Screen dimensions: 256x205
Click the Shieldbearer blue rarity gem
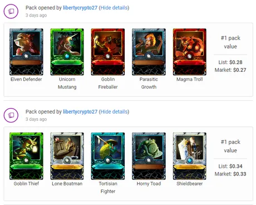190,160
